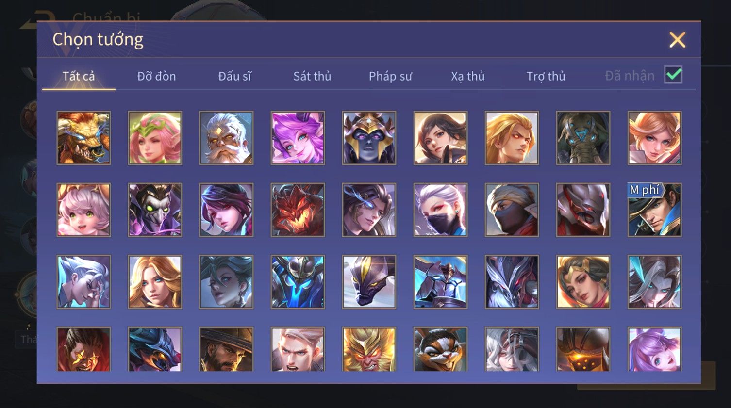Image resolution: width=731 pixels, height=408 pixels.
Task: Show the 'Pháp sư' heroes tab
Action: (390, 76)
